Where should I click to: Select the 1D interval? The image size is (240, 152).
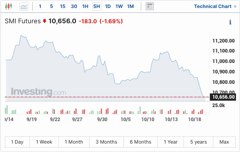108,6
